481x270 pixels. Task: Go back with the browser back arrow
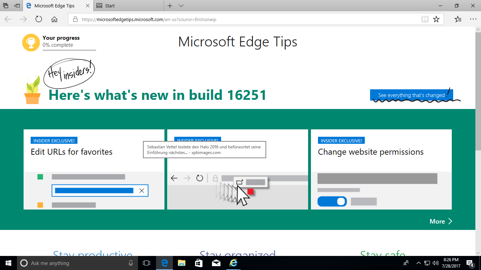[8, 19]
